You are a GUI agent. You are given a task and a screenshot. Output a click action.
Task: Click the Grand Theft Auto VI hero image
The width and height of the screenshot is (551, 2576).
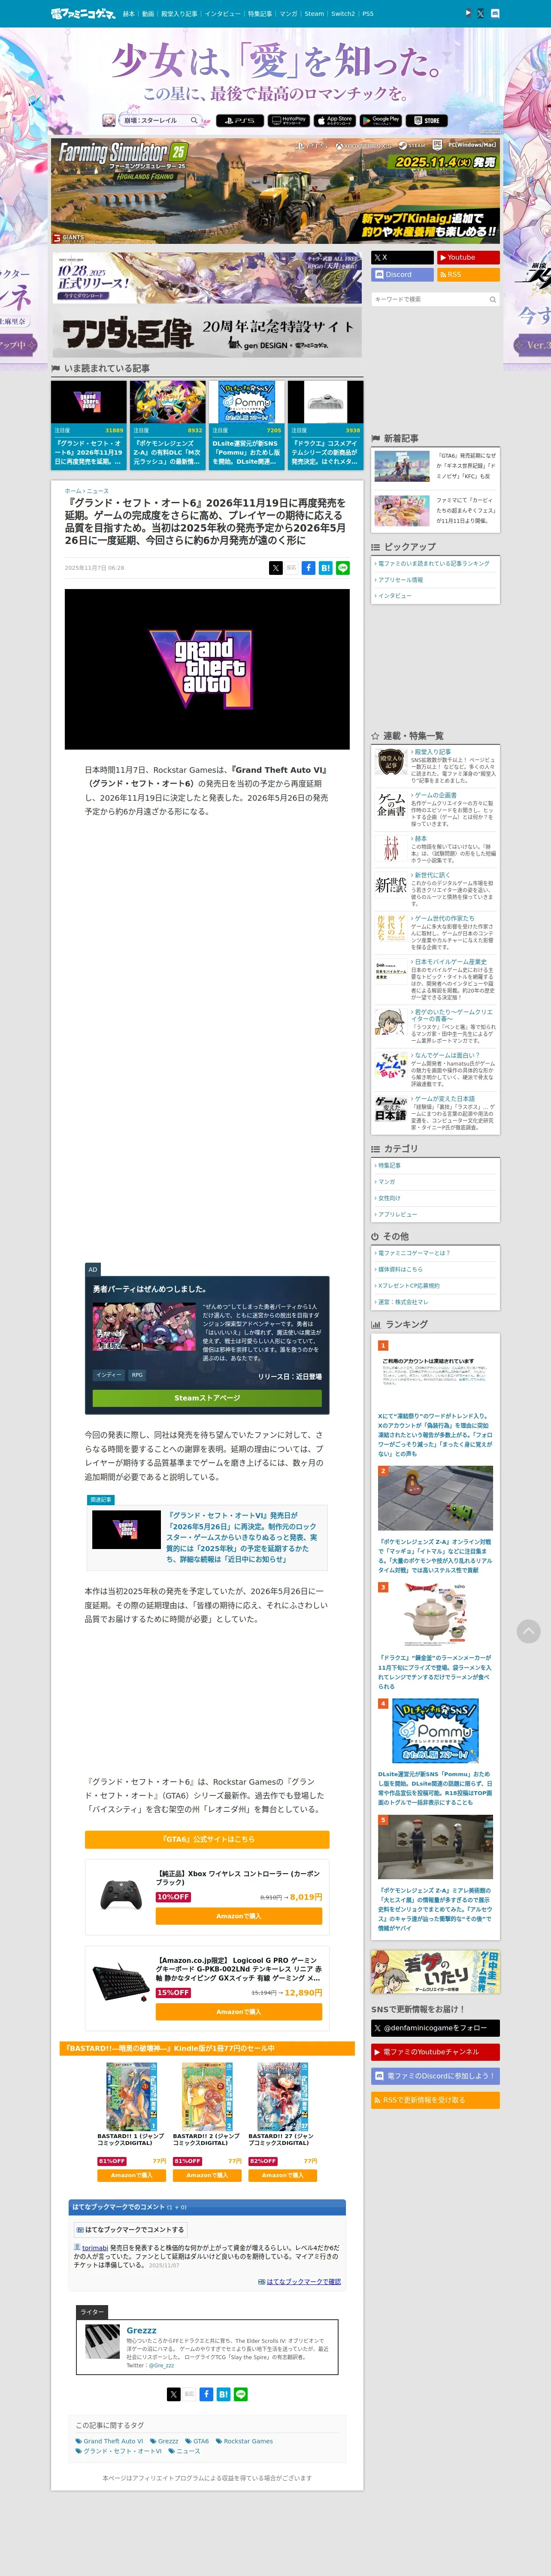[207, 669]
